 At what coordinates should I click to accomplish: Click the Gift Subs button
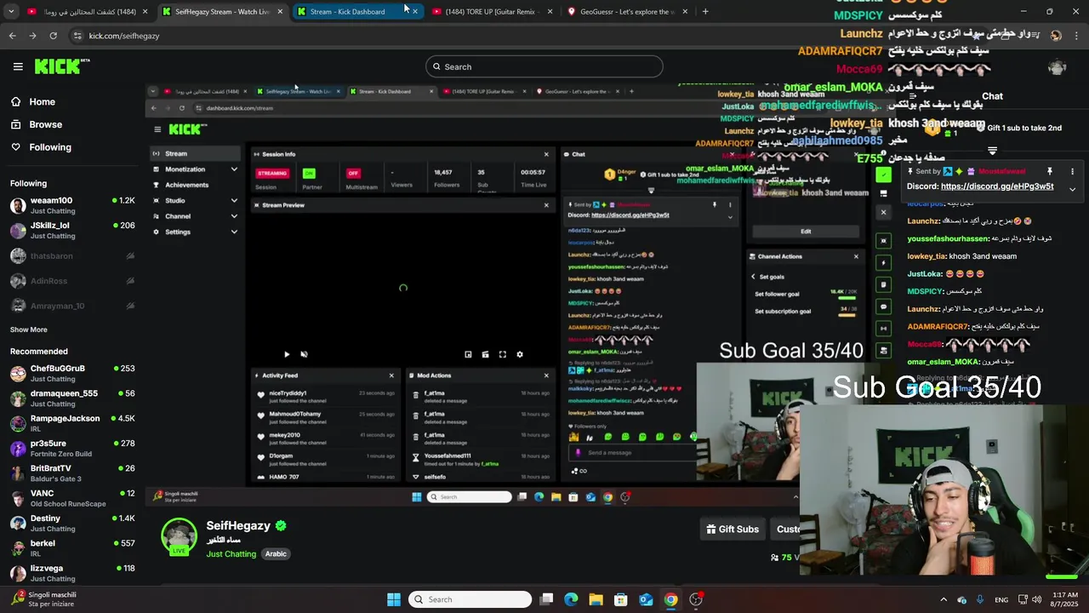733,529
